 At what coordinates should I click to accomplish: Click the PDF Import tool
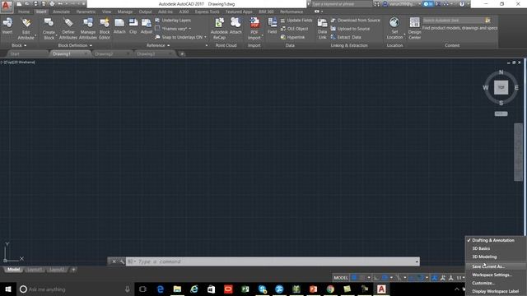[254, 29]
